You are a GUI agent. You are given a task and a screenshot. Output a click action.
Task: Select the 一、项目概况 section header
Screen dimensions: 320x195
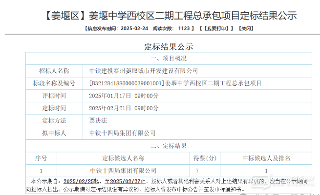point(169,59)
